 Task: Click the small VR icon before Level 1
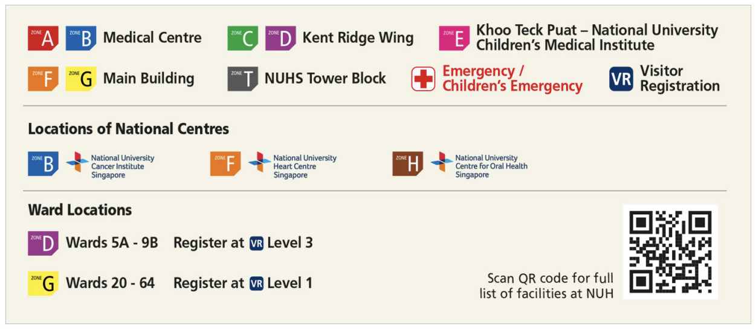(x=256, y=283)
